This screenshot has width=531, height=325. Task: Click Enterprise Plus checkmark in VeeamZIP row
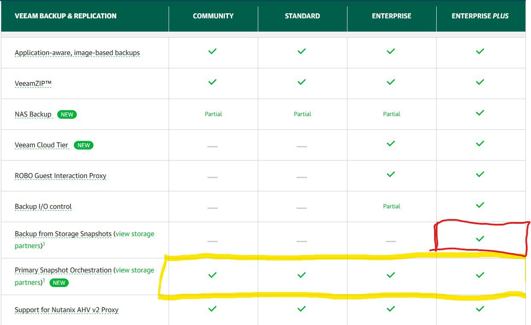(x=480, y=82)
